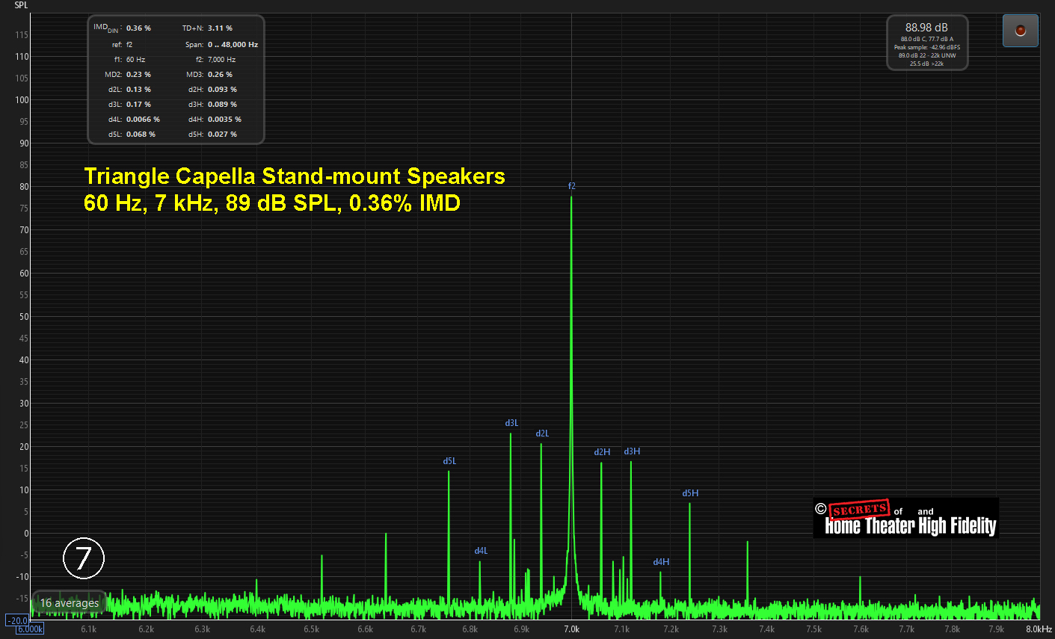Select the d3H peak label on the spectrum

tap(632, 451)
